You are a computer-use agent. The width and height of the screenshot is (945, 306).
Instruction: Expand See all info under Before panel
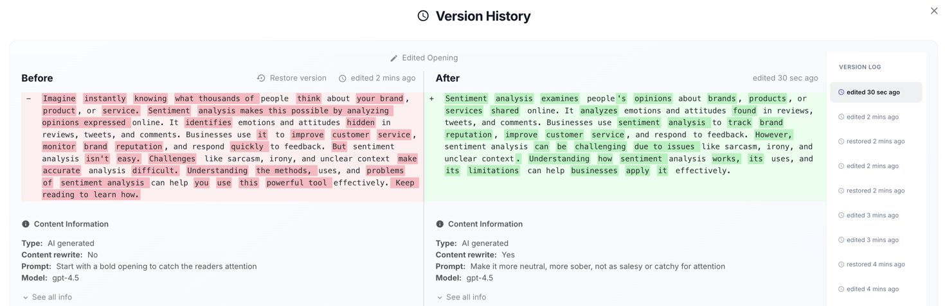[47, 297]
